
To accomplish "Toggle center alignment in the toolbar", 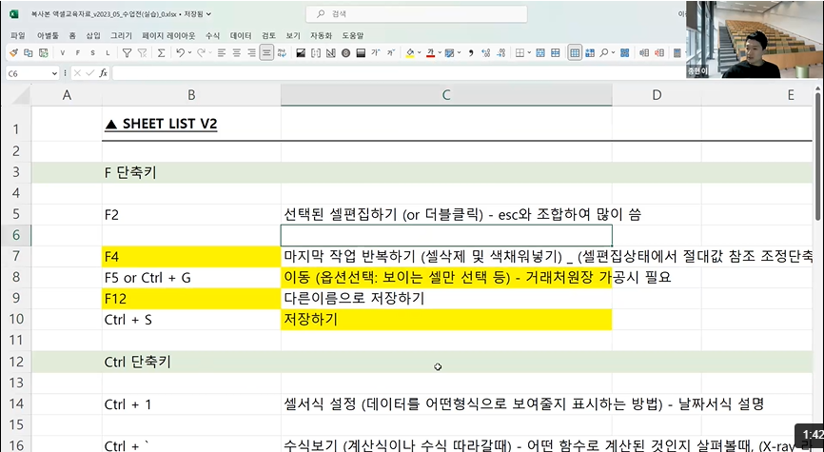I will (x=236, y=52).
